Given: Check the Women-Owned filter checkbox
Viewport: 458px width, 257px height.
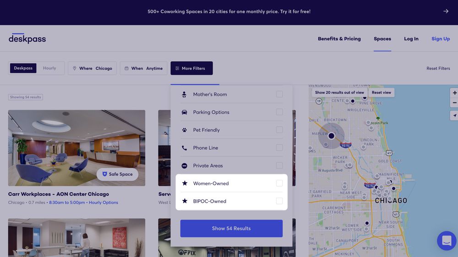Looking at the screenshot, I should [279, 183].
